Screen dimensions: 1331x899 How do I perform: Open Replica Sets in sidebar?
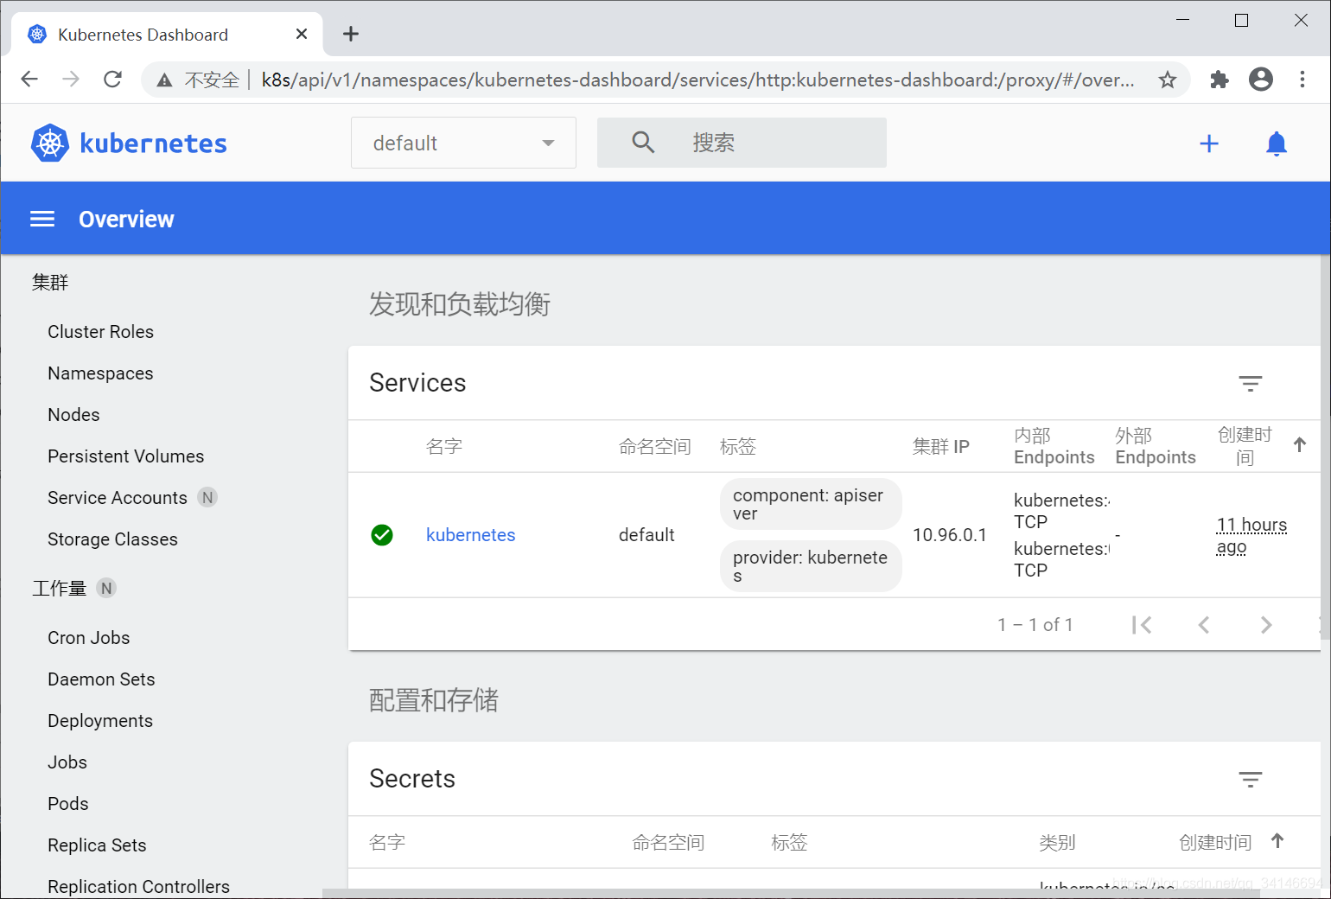click(97, 845)
